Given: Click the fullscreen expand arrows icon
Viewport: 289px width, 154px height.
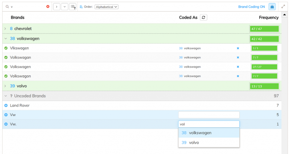Looking at the screenshot, I should [x=283, y=7].
